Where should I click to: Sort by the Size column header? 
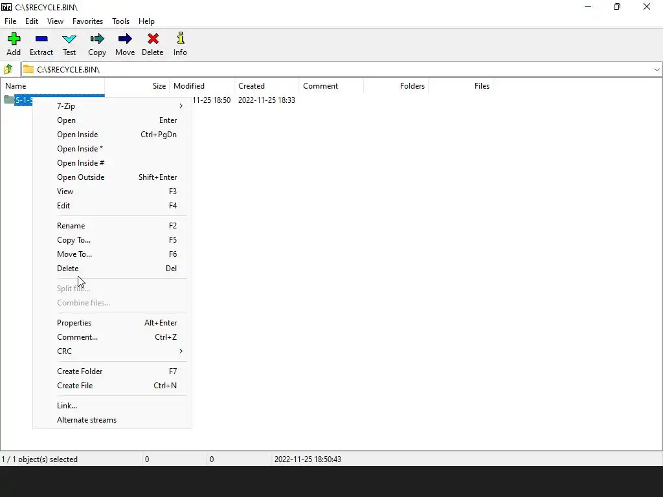(137, 86)
